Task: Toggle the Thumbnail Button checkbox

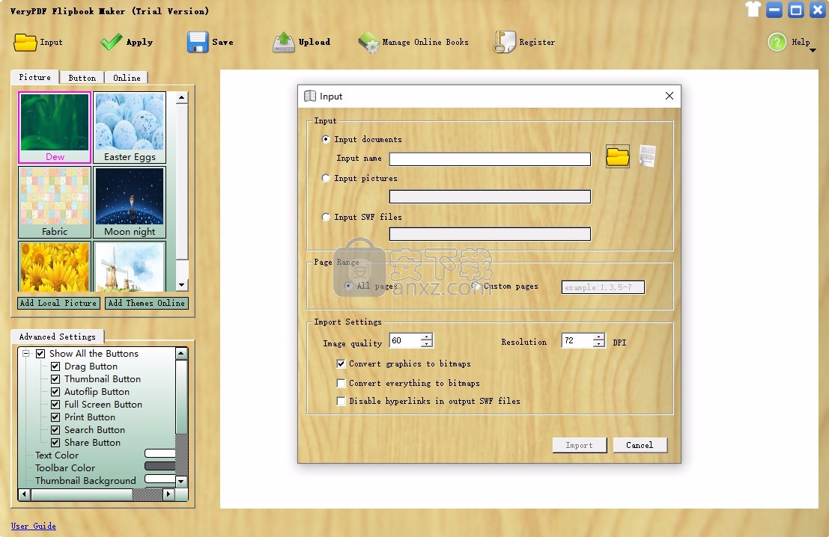Action: pos(55,379)
